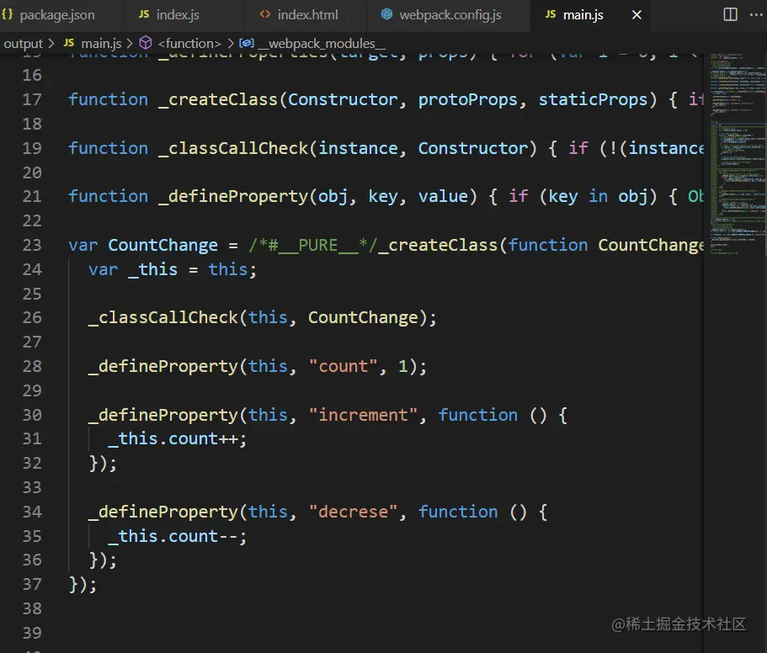Expand the chevron after main.js breadcrumb
Screen dimensions: 767x653
[130, 44]
